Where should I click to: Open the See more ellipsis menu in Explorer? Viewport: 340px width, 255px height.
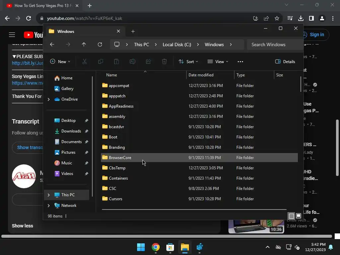pyautogui.click(x=240, y=61)
